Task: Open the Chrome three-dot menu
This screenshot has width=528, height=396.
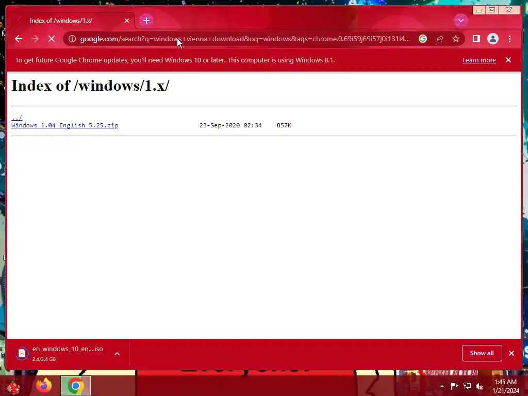Action: (509, 39)
